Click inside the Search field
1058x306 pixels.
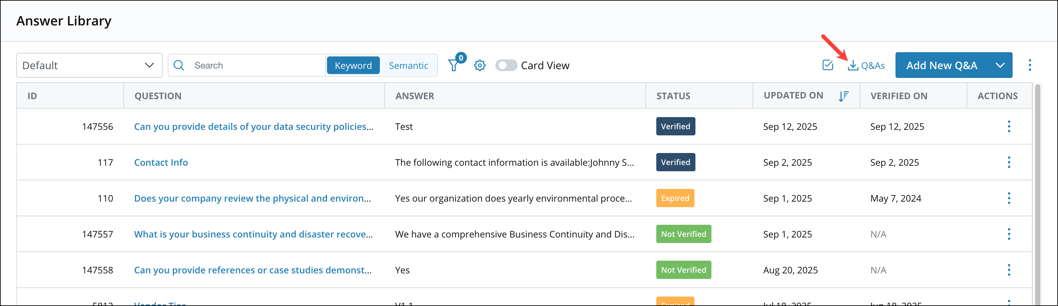(246, 65)
